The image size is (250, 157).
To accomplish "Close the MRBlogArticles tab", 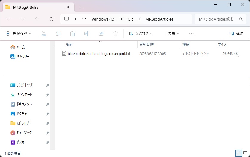I will 68,7.
